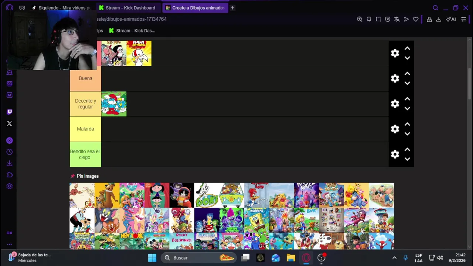
Task: Open settings gear for Bendito sea el ciego tier
Action: pos(395,154)
